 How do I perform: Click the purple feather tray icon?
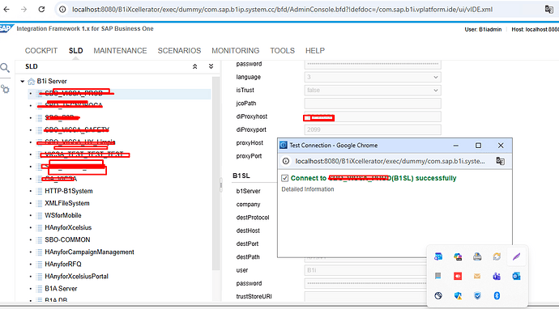(516, 256)
